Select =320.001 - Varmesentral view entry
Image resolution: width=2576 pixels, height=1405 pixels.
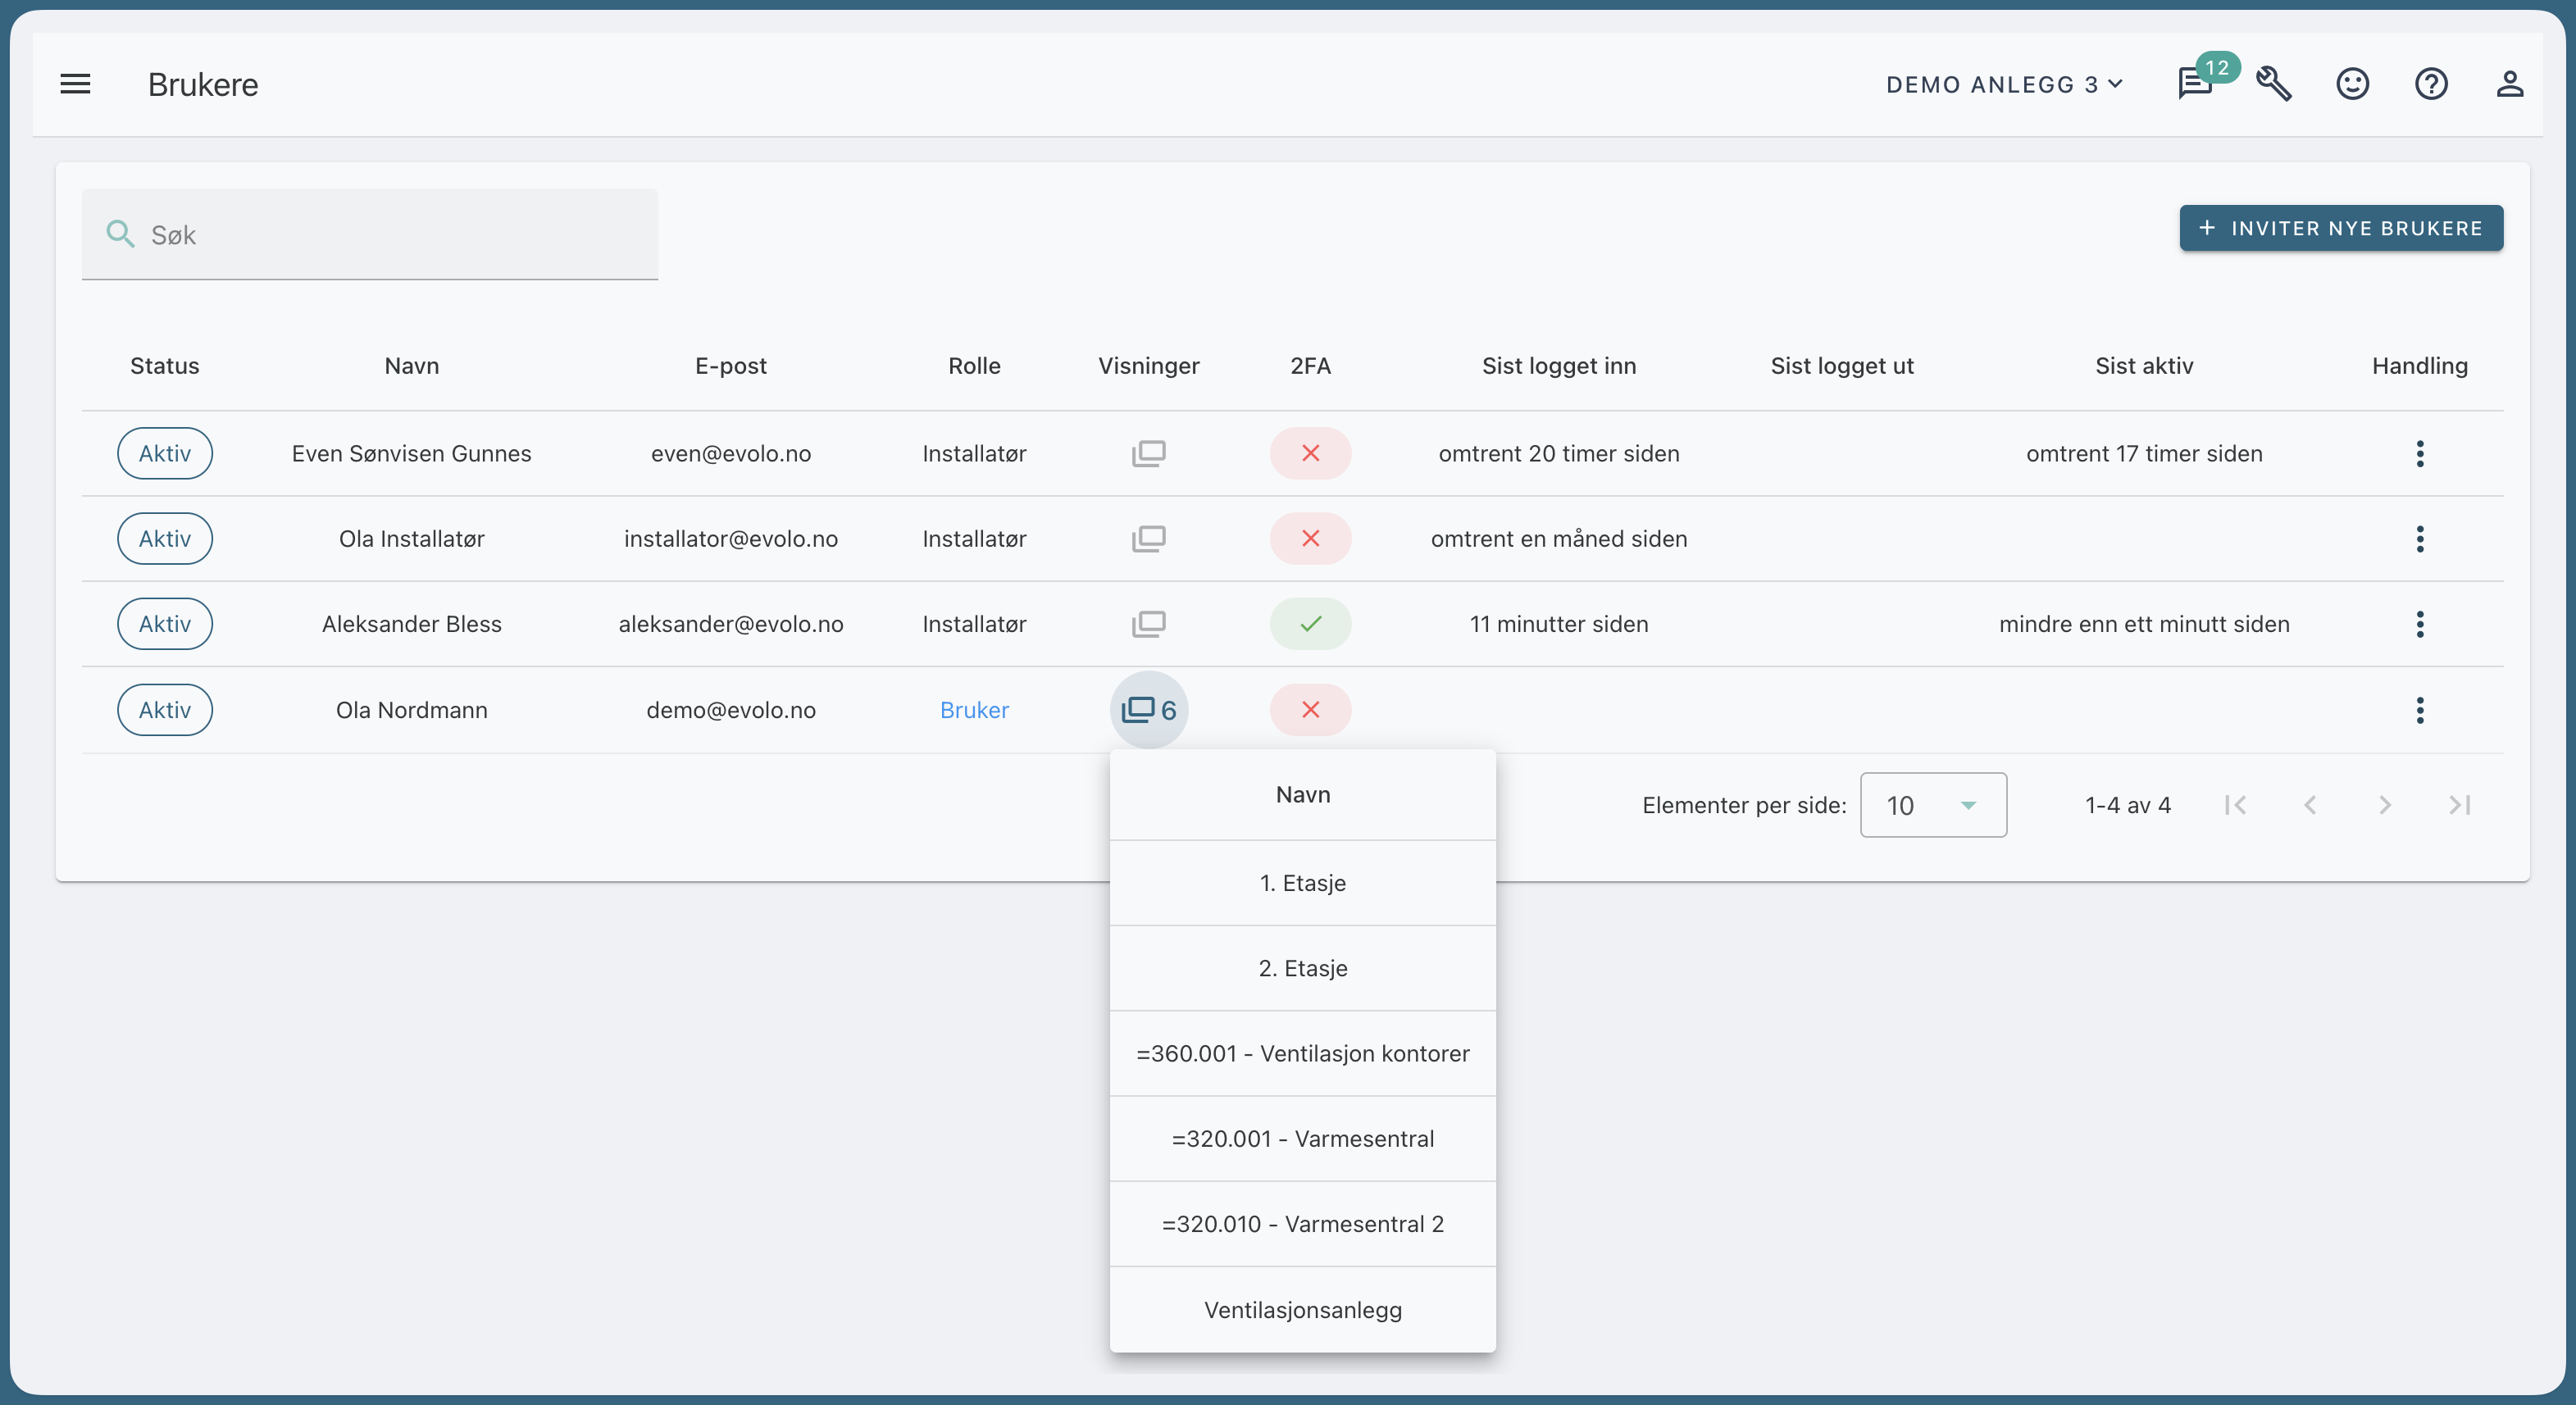coord(1302,1139)
